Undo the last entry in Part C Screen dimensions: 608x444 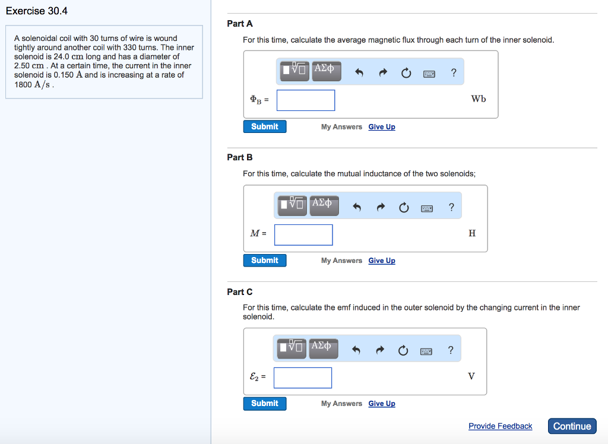coord(356,351)
